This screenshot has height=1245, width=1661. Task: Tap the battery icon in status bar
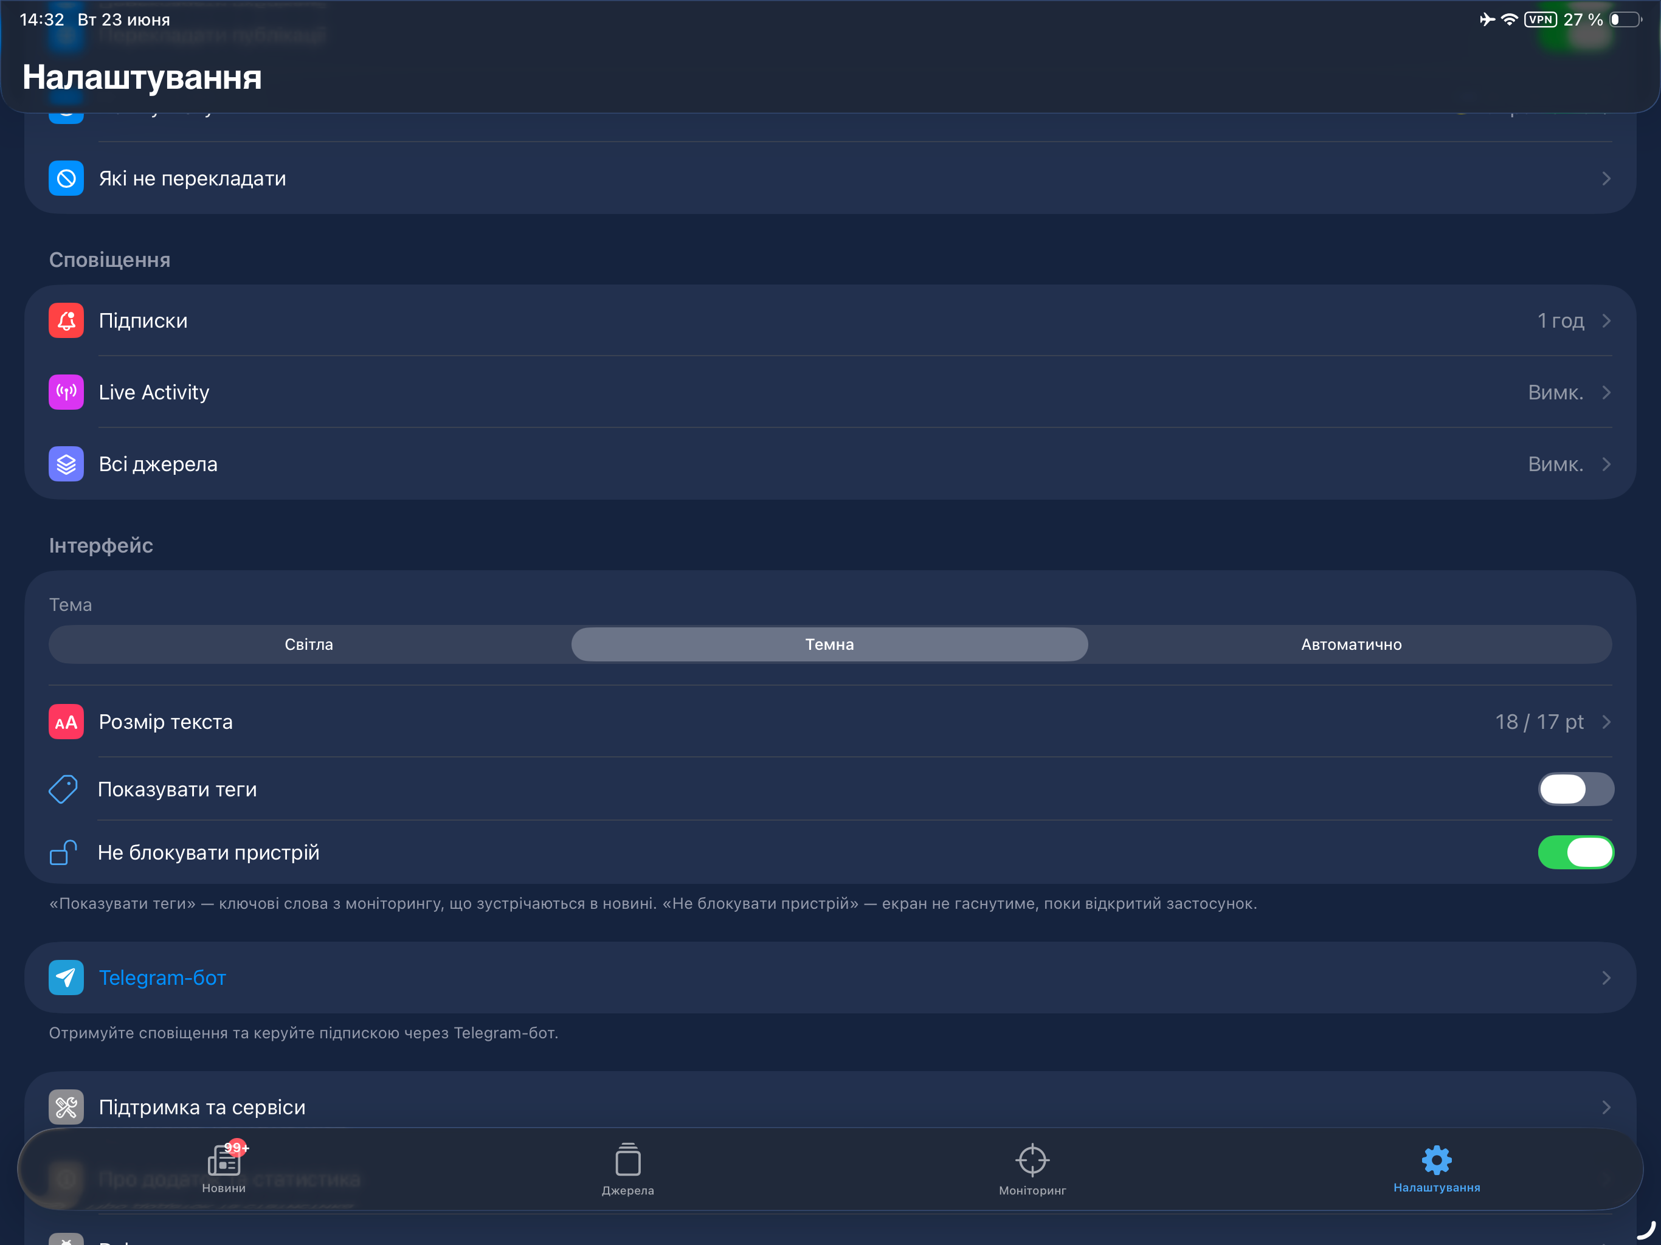(1625, 19)
